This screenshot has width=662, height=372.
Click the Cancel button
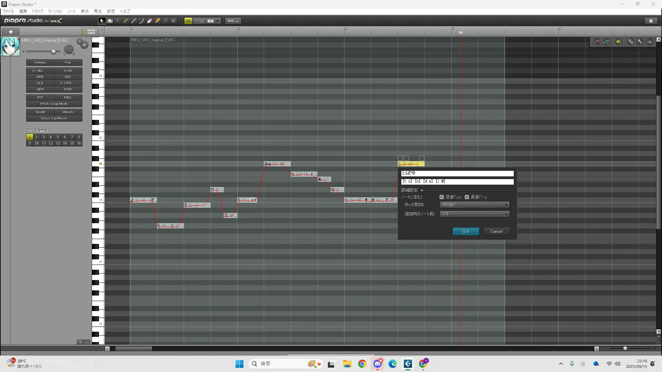tap(496, 231)
